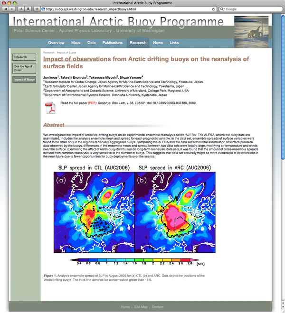This screenshot has width=285, height=313.
Task: Select the Research navigation tab
Action: coord(138,43)
